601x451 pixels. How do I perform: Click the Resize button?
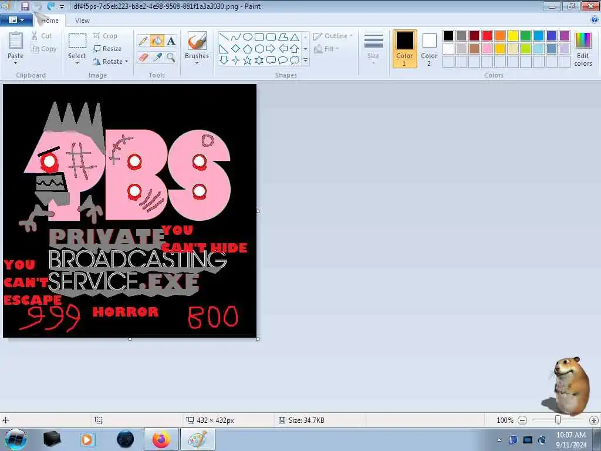point(107,49)
